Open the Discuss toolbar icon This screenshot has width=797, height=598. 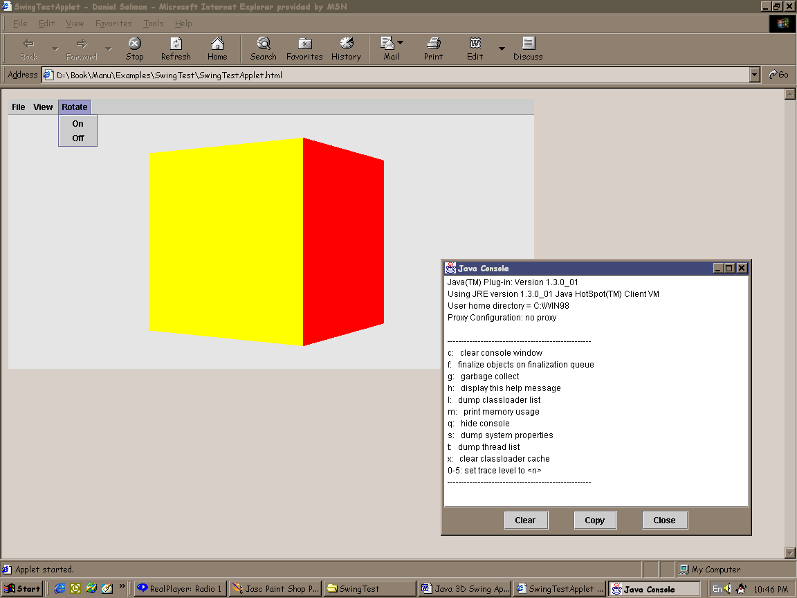point(529,43)
